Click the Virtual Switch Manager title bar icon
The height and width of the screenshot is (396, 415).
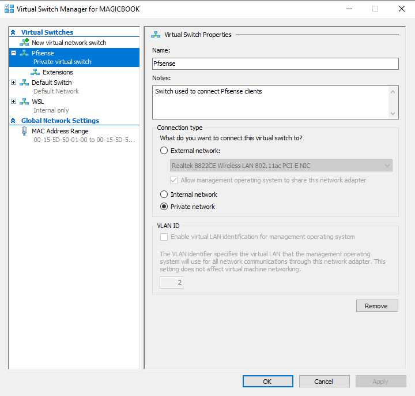pyautogui.click(x=9, y=9)
